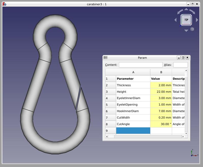
Task: Click the right triangular arrow beside navigation cube
Action: tap(197, 20)
